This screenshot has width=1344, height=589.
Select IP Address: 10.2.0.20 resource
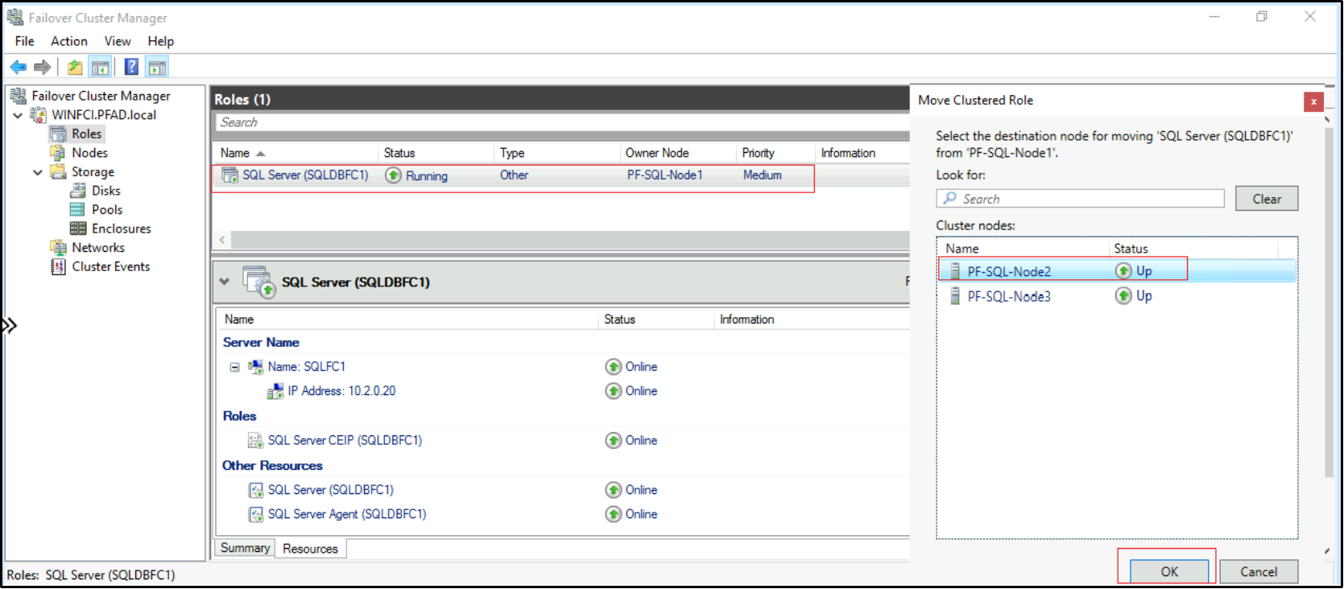coord(341,391)
